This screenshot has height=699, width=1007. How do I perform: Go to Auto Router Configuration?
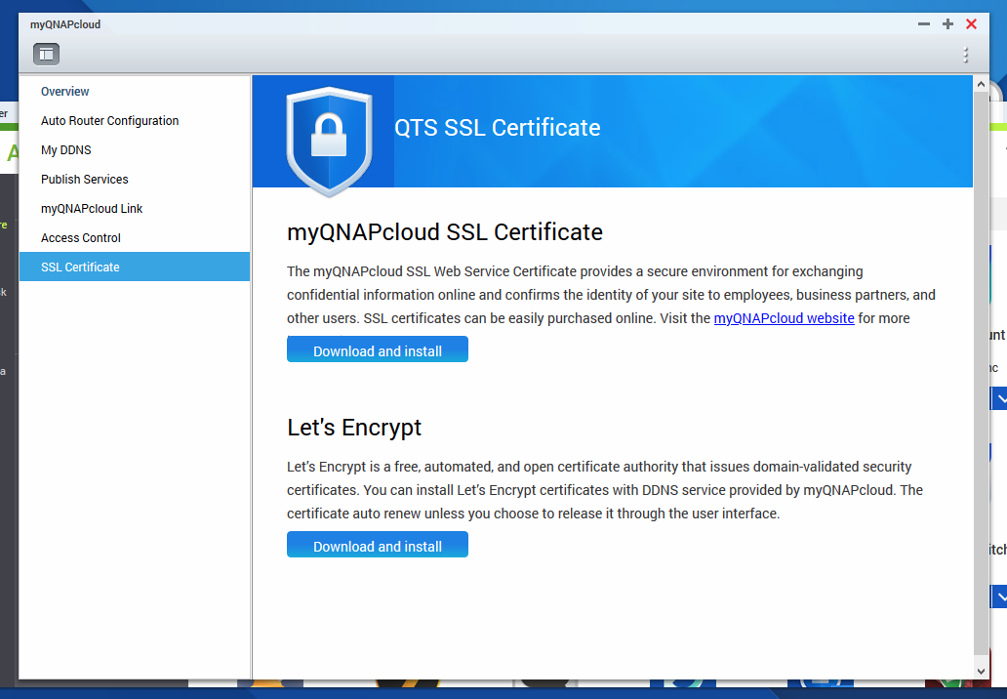tap(109, 121)
